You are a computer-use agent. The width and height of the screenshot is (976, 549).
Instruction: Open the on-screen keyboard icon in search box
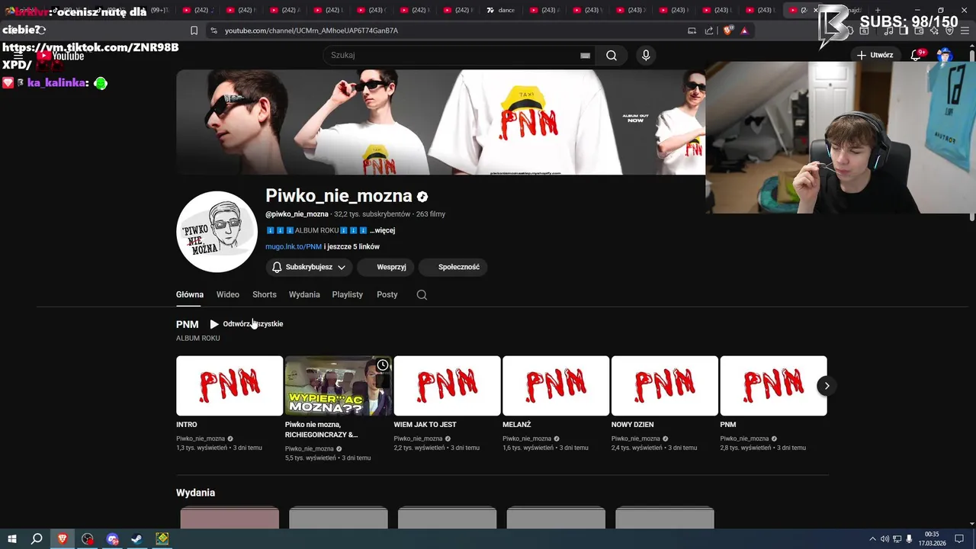pos(585,55)
